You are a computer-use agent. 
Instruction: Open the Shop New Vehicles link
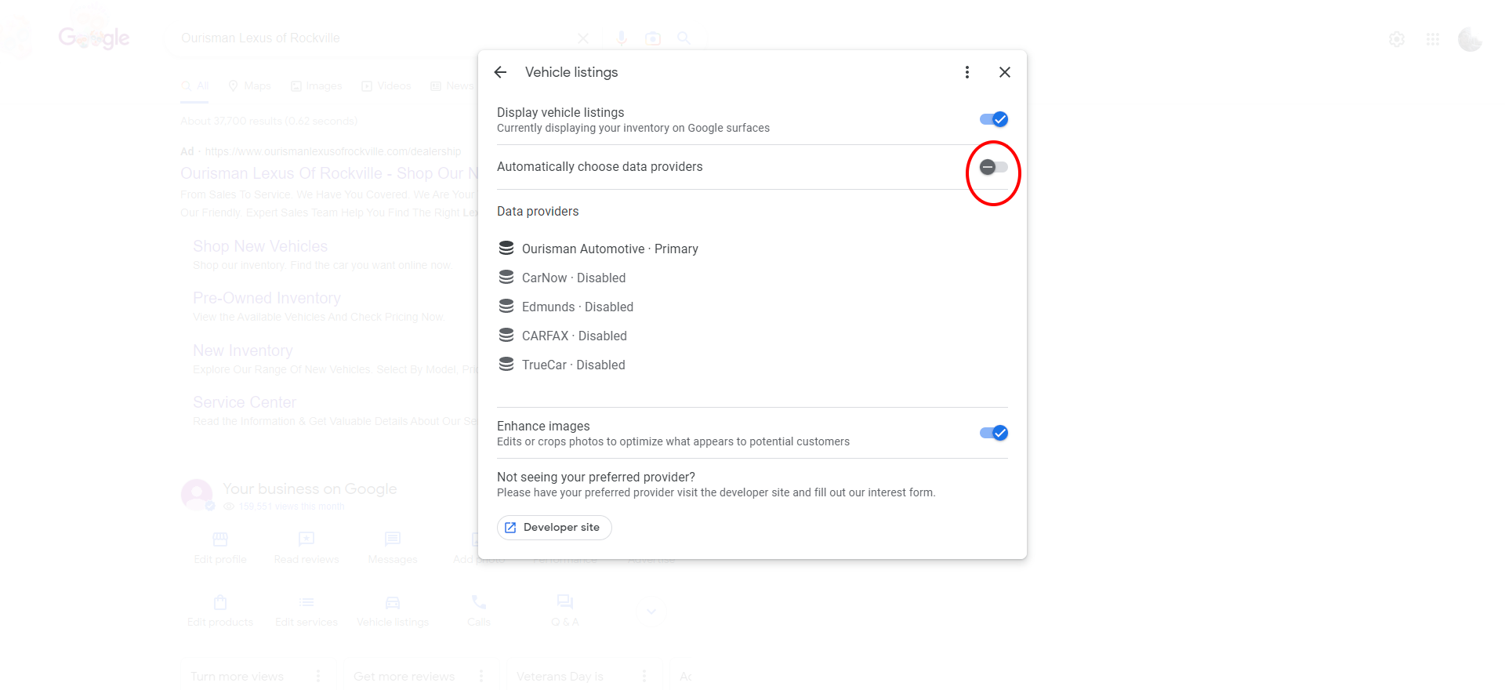(260, 246)
